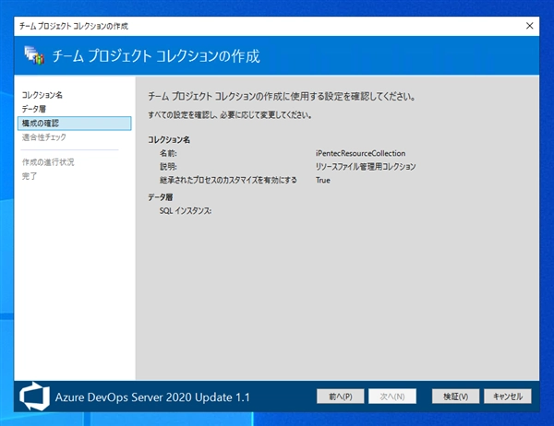The image size is (554, 426).
Task: Click the 名前: label
Action: (x=168, y=153)
